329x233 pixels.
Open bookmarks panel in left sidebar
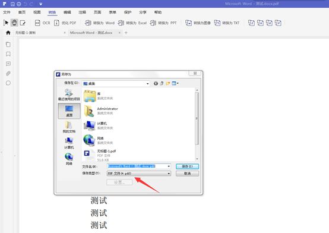tap(8, 54)
